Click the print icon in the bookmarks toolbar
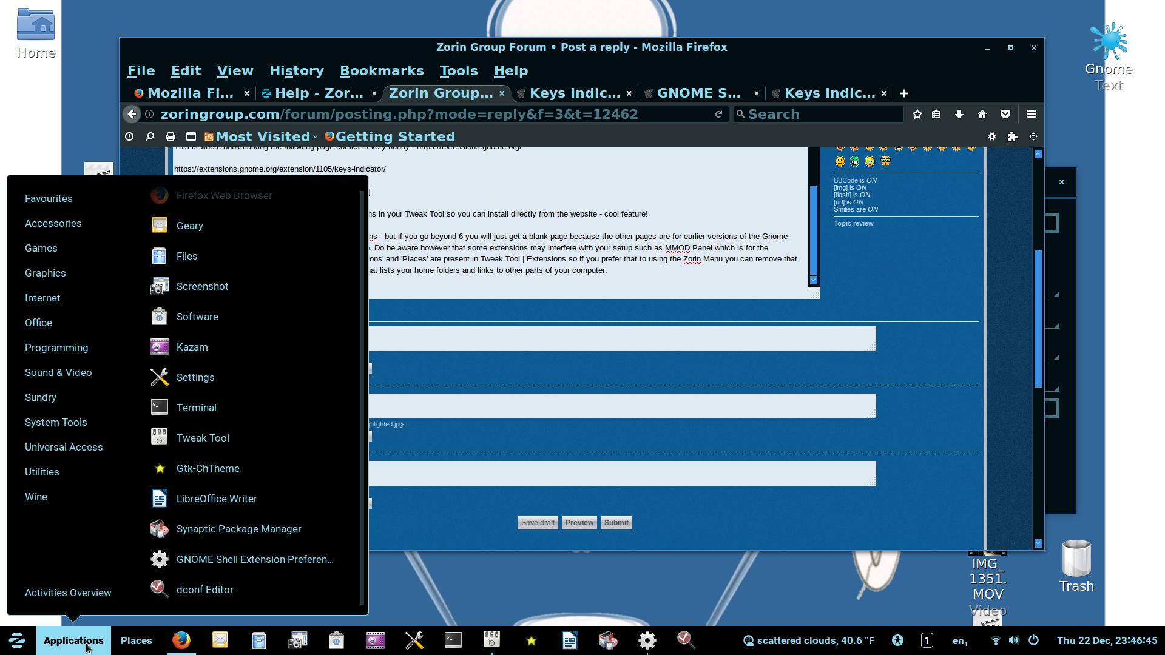 (171, 136)
